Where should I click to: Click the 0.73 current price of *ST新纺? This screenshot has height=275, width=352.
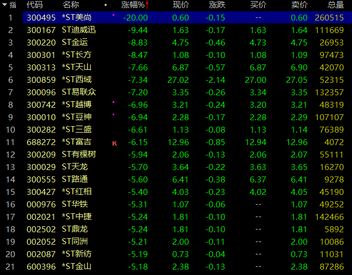(180, 254)
